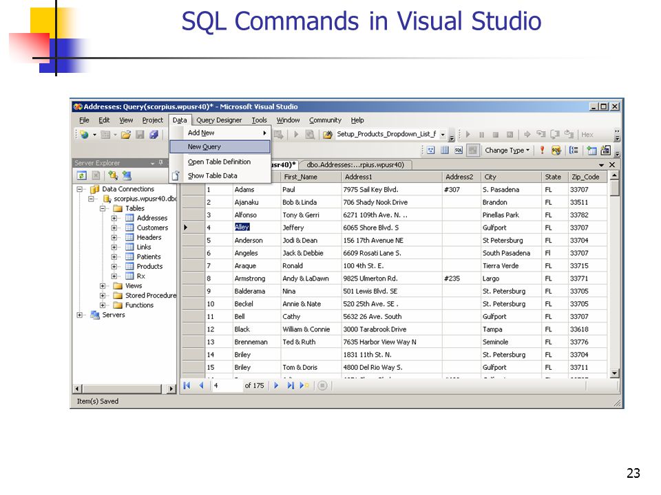
Task: Open the Query Designer menu
Action: click(x=219, y=120)
